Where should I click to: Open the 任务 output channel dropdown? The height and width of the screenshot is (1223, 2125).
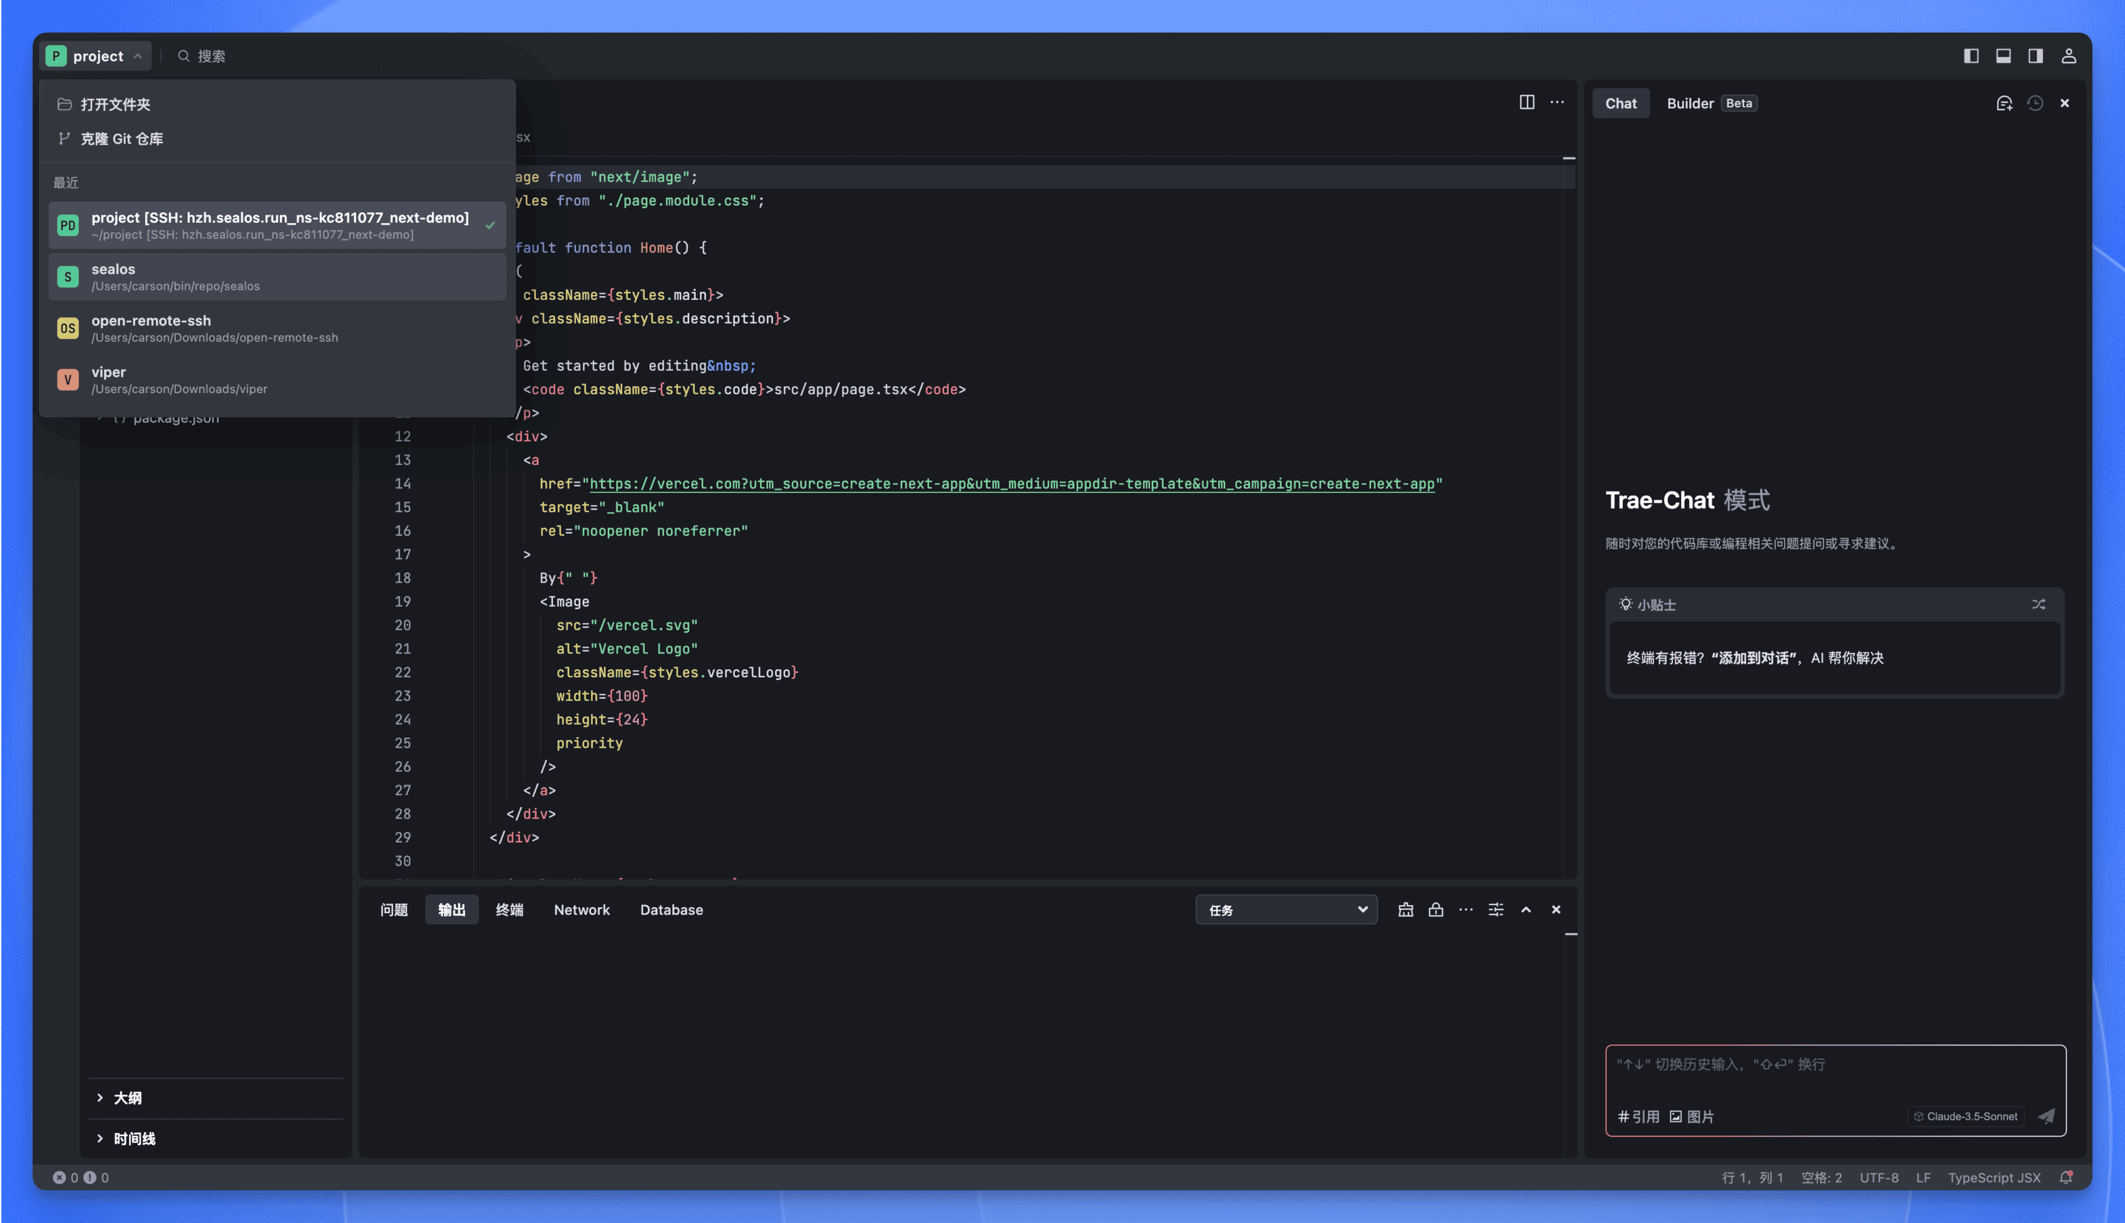tap(1285, 909)
